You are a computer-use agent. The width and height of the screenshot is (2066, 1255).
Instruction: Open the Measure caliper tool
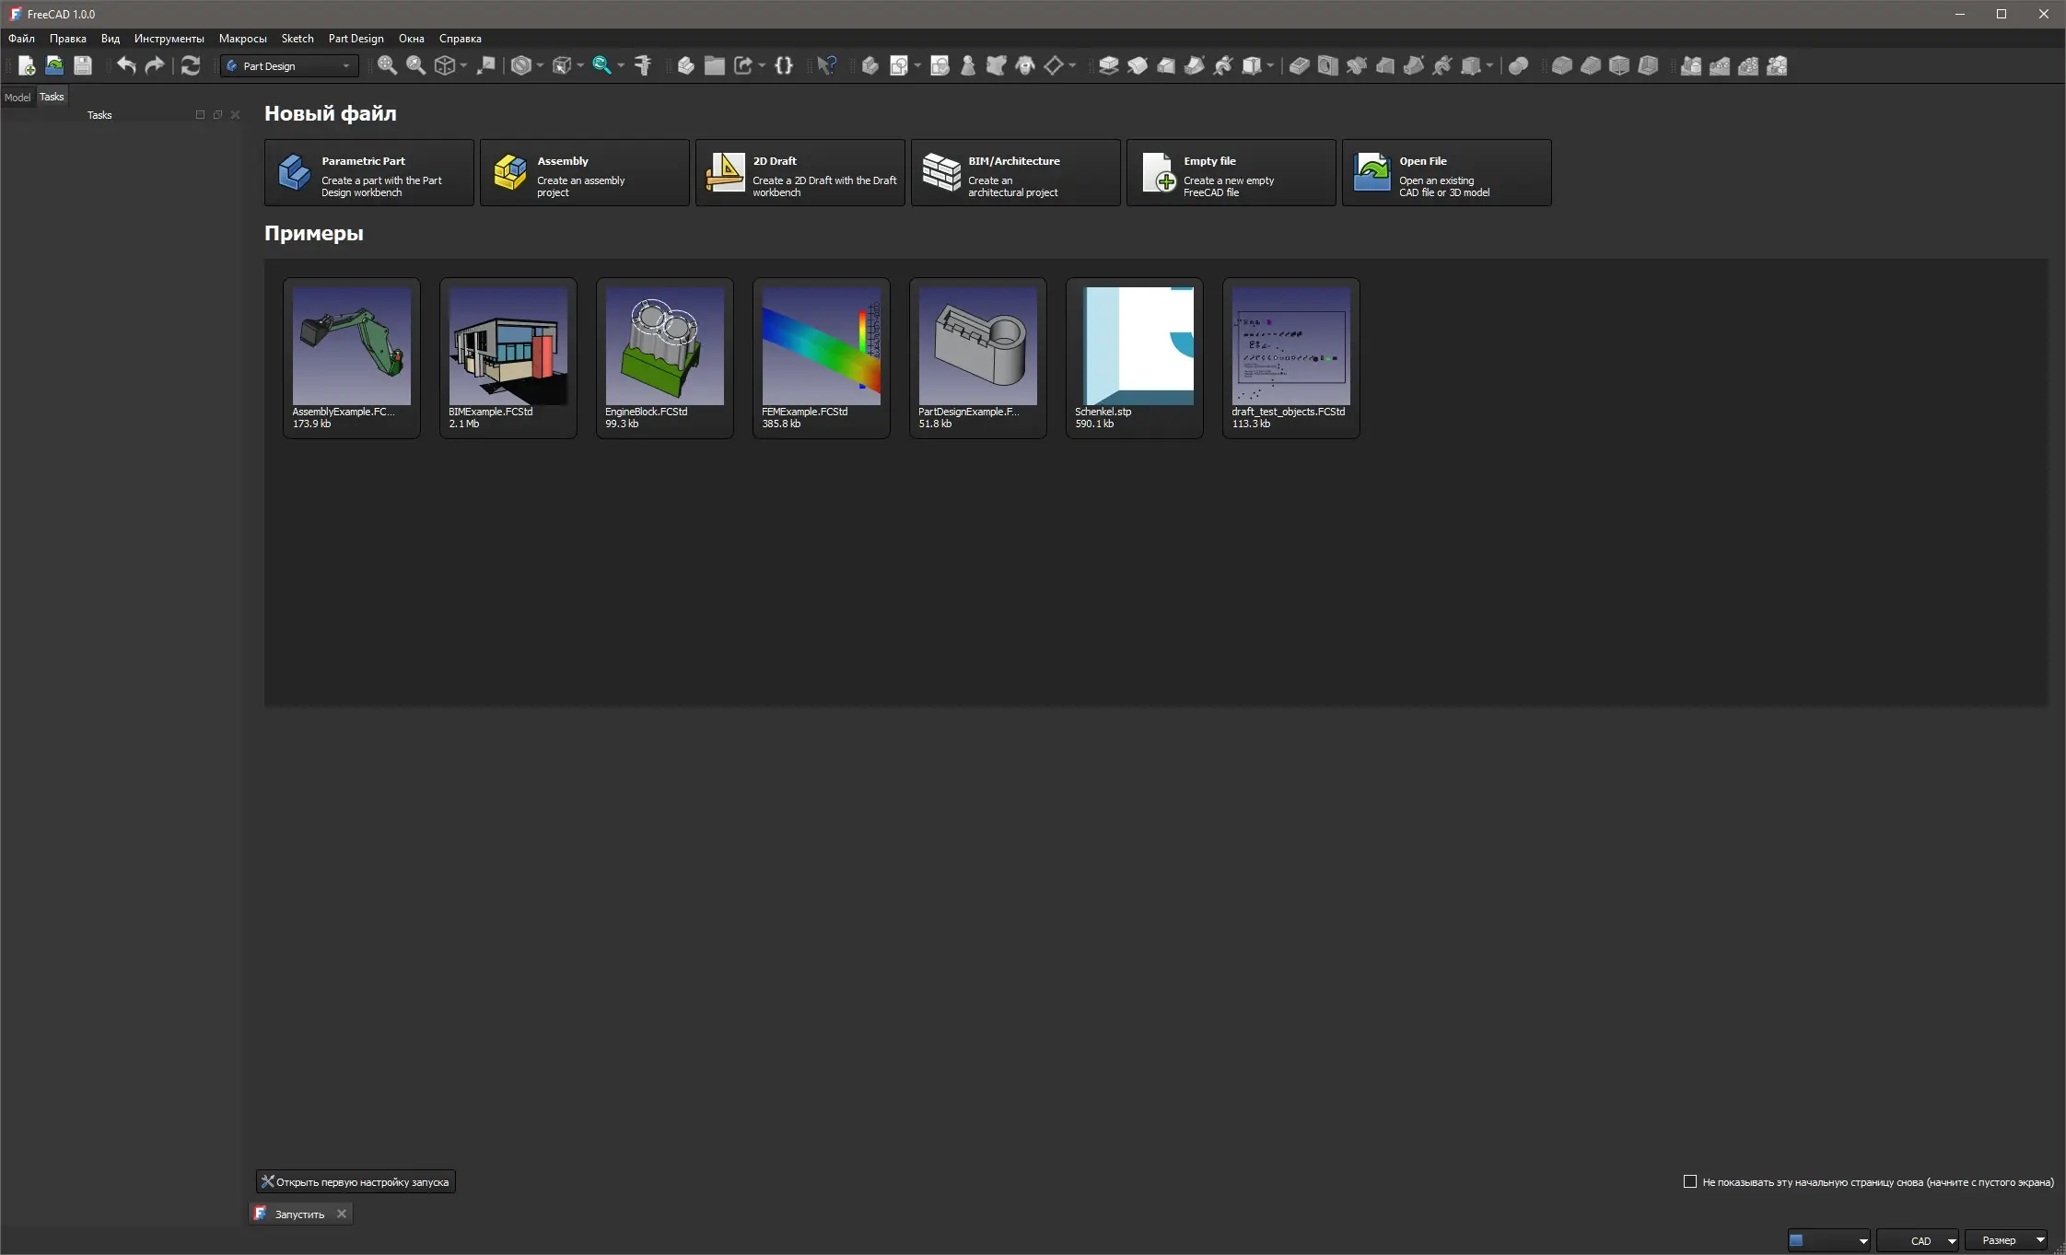click(643, 65)
